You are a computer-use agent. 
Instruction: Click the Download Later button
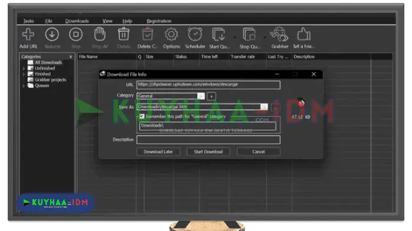tap(158, 151)
